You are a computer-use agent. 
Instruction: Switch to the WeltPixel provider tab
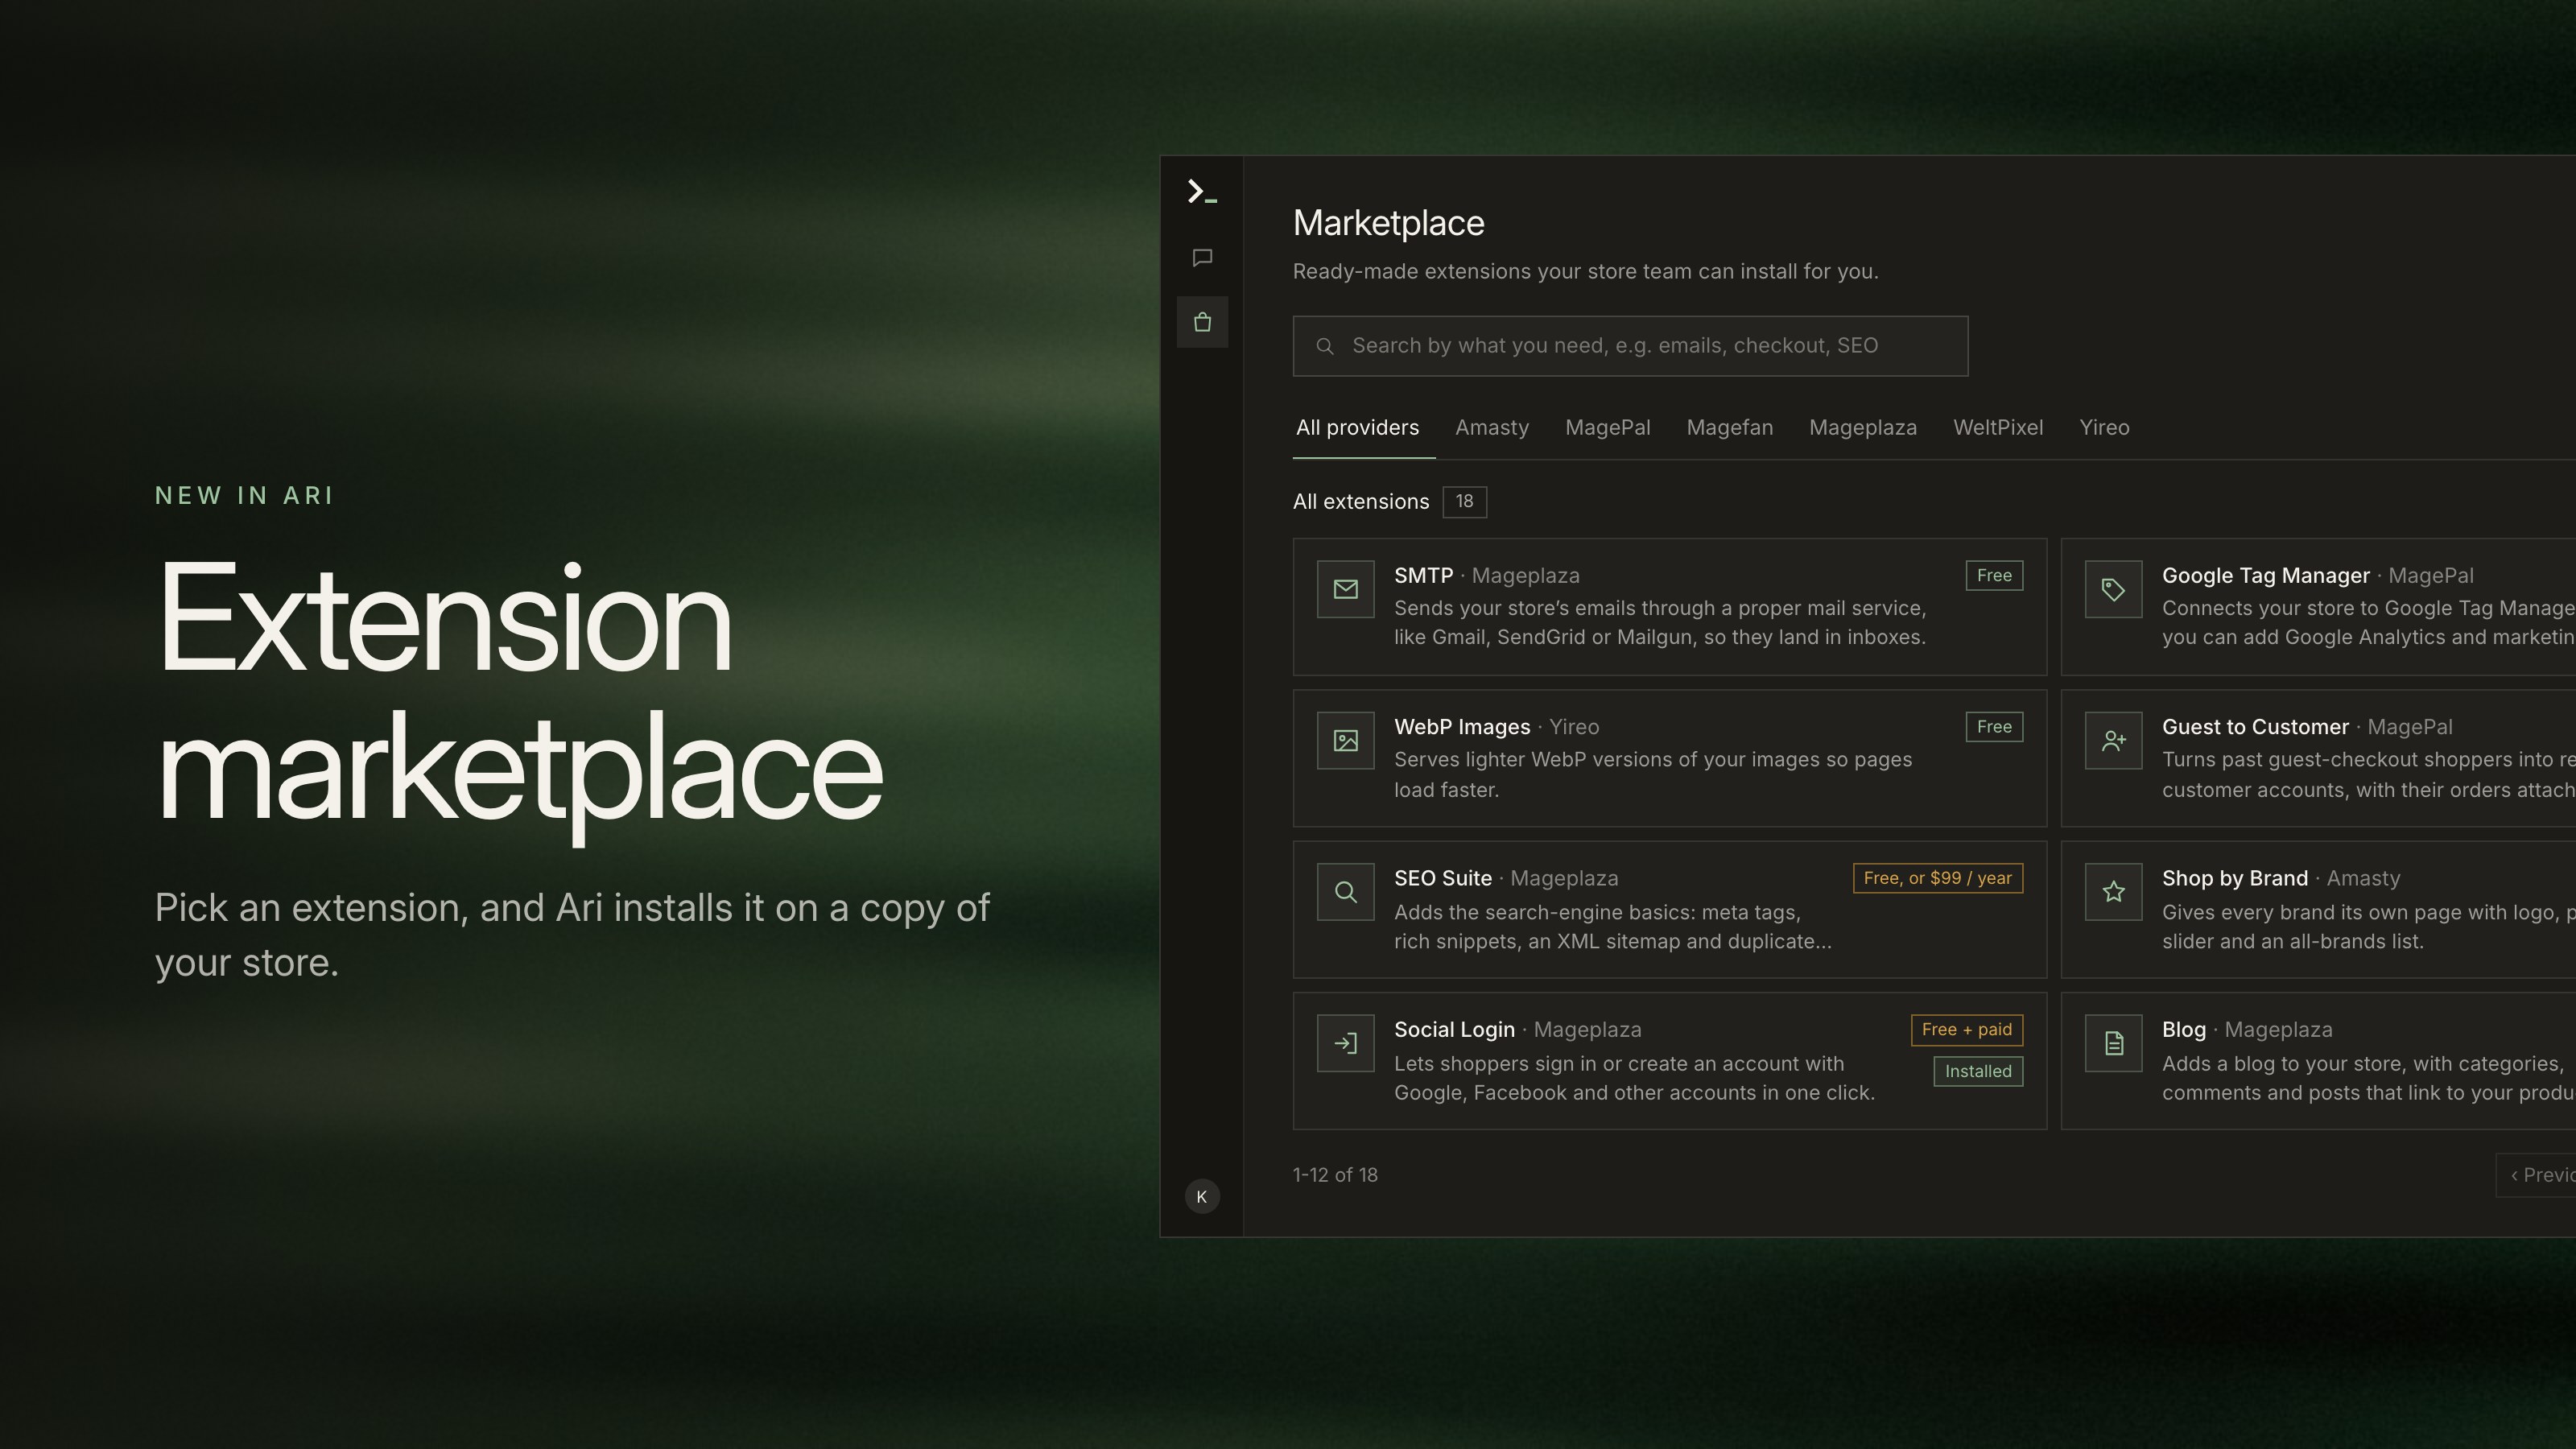tap(1997, 428)
